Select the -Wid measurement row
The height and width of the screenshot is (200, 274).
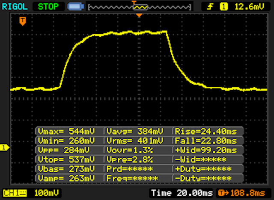201,159
